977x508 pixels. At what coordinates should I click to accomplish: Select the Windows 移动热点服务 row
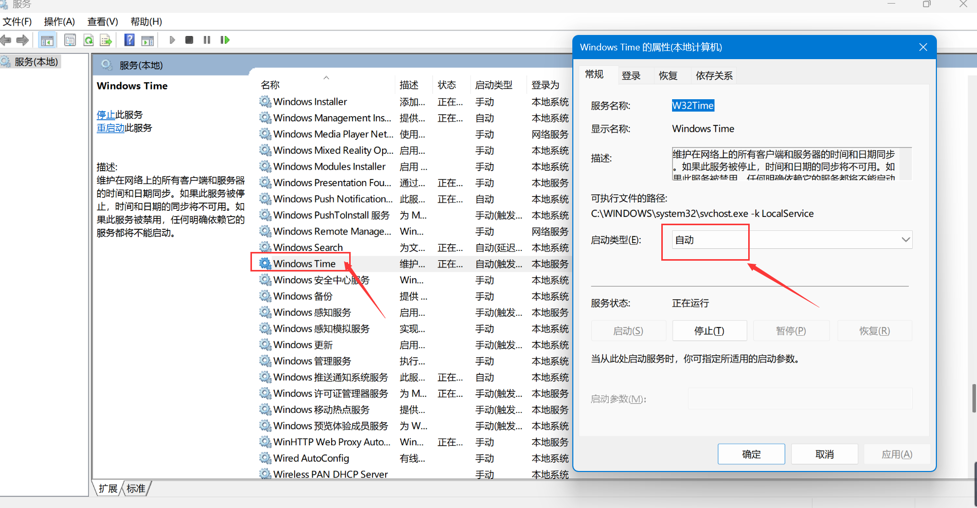[414, 409]
